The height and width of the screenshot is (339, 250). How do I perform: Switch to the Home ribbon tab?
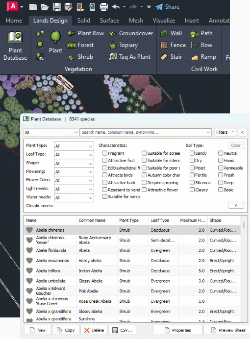[14, 21]
